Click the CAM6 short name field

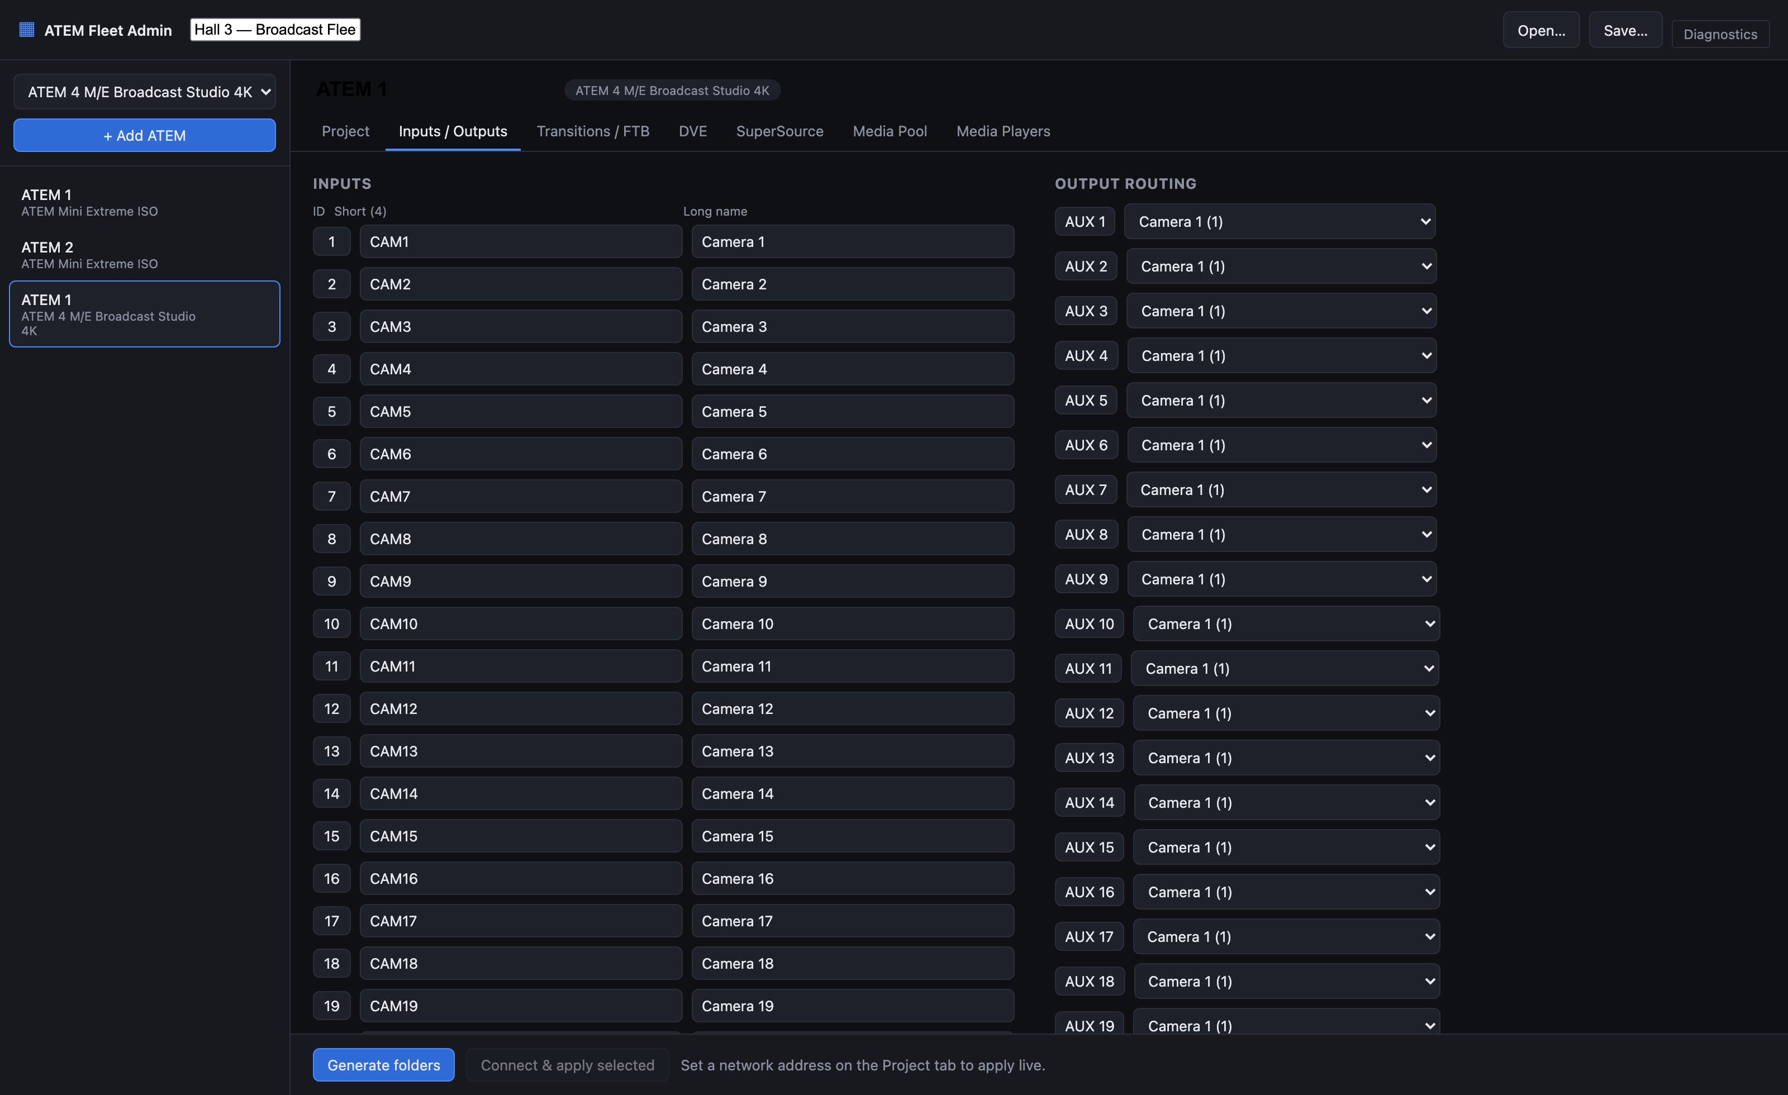coord(520,454)
